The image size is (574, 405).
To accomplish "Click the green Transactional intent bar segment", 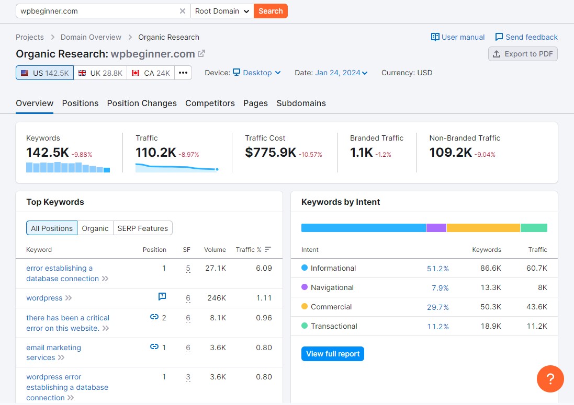I will coord(534,228).
